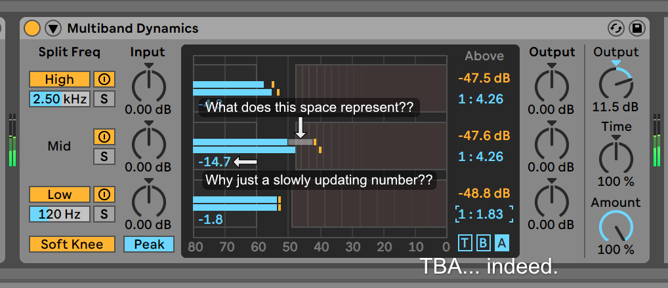
Task: Click the save preset disk icon
Action: (636, 28)
